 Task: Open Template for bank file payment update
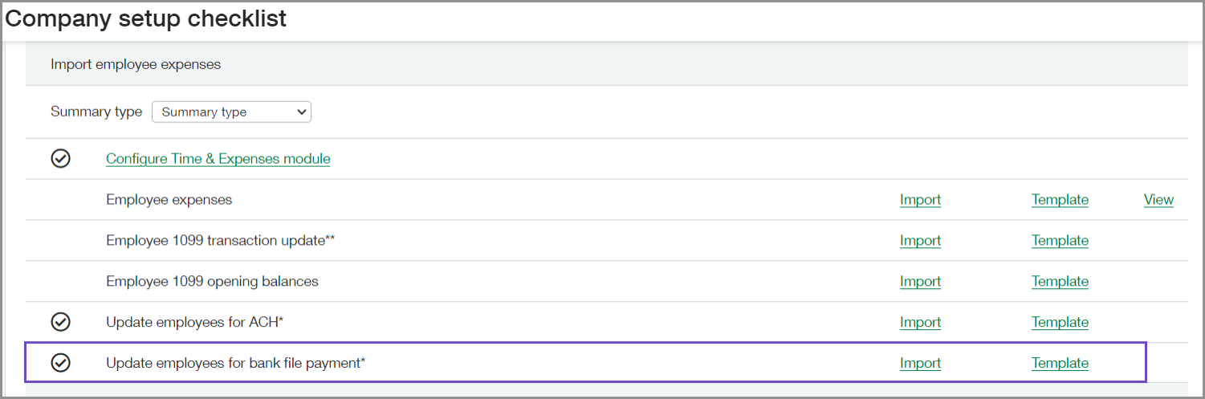point(1060,364)
